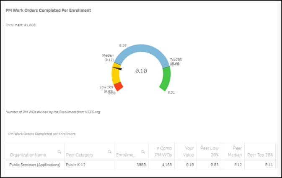The width and height of the screenshot is (282, 178).
Task: Click the Peer Top 20% column header
Action: click(x=260, y=155)
